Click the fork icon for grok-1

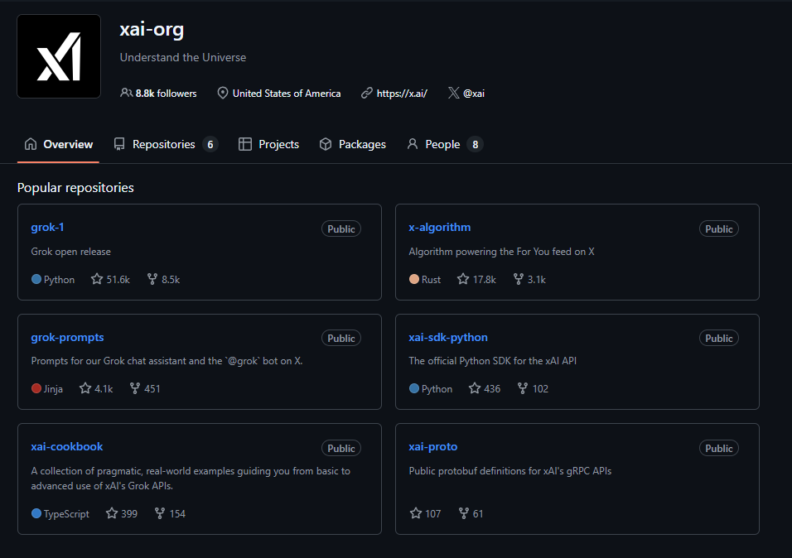tap(152, 279)
